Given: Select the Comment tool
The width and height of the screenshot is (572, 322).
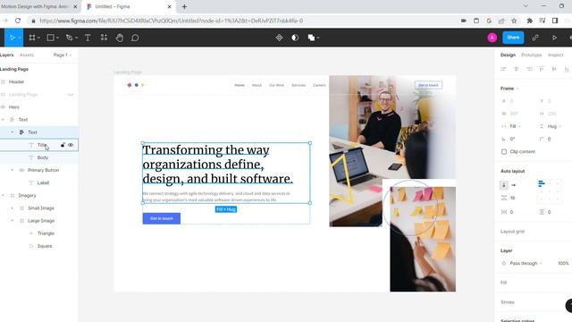Looking at the screenshot, I should [x=135, y=38].
